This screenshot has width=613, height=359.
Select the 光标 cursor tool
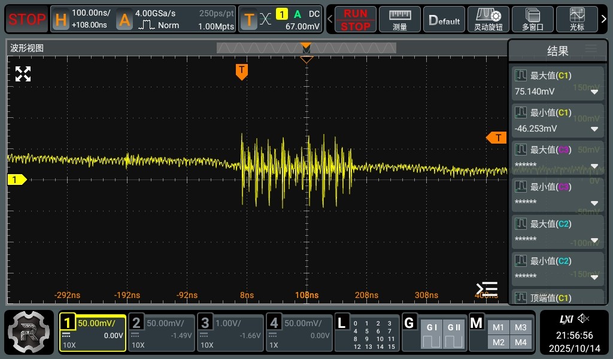pos(577,19)
